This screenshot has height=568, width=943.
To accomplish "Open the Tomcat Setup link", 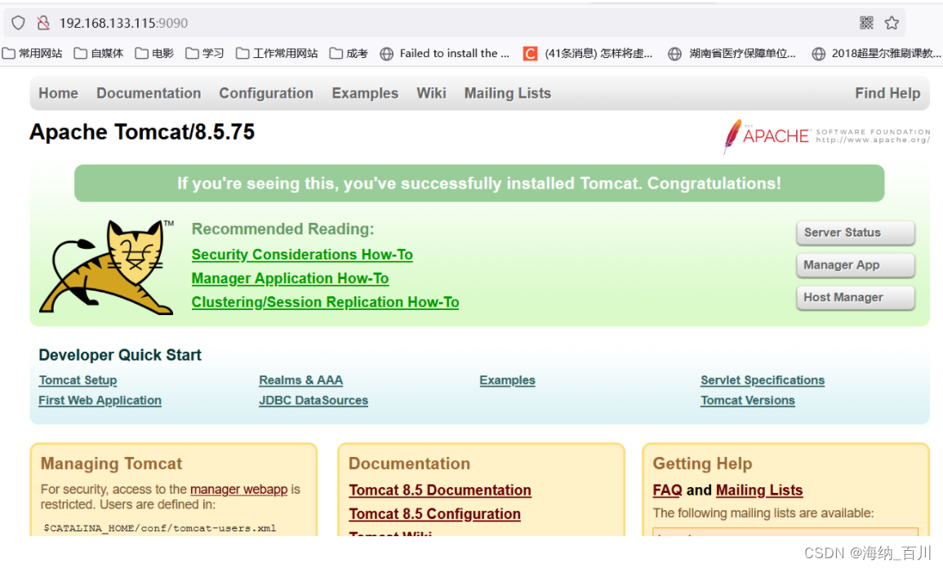I will pyautogui.click(x=78, y=380).
